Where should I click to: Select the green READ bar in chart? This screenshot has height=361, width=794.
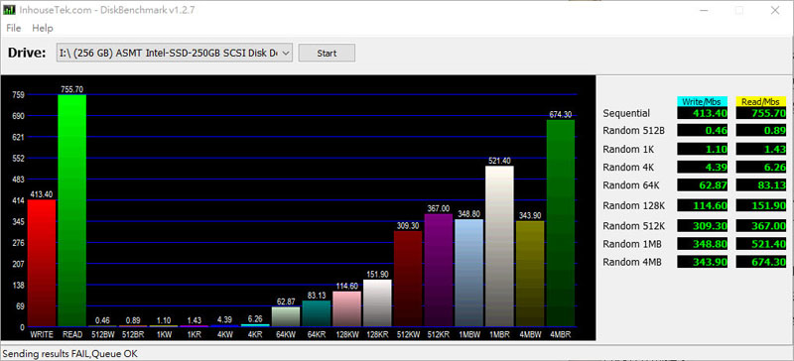(71, 210)
